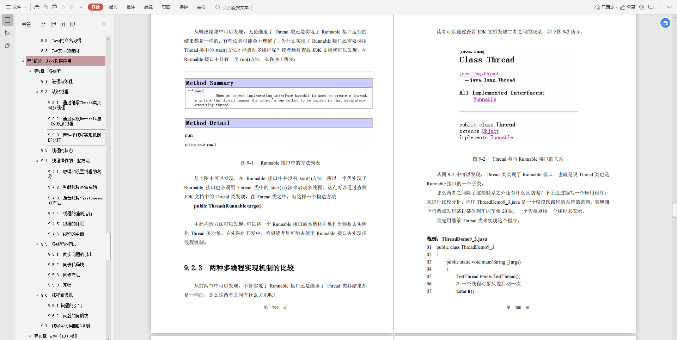The height and width of the screenshot is (340, 677).
Task: Open the vertical dots beside search box
Action: pyautogui.click(x=252, y=7)
